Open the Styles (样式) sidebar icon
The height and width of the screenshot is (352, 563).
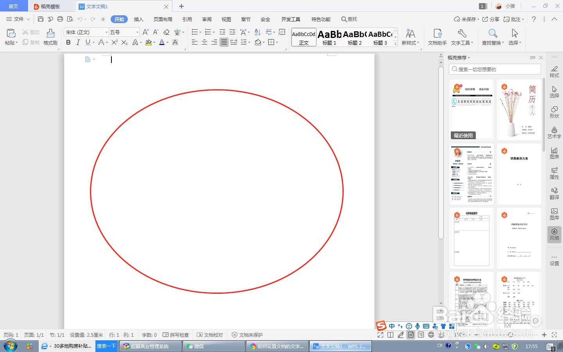point(554,72)
